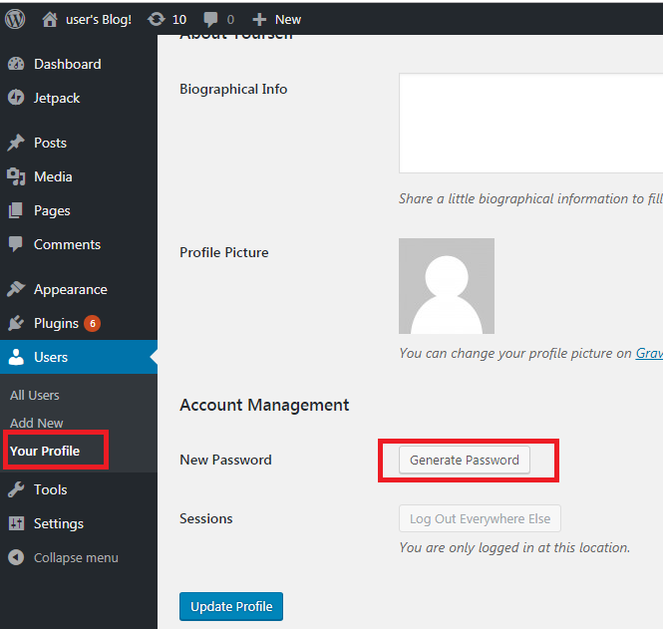Open the Dashboard menu item
The height and width of the screenshot is (629, 663).
click(67, 64)
